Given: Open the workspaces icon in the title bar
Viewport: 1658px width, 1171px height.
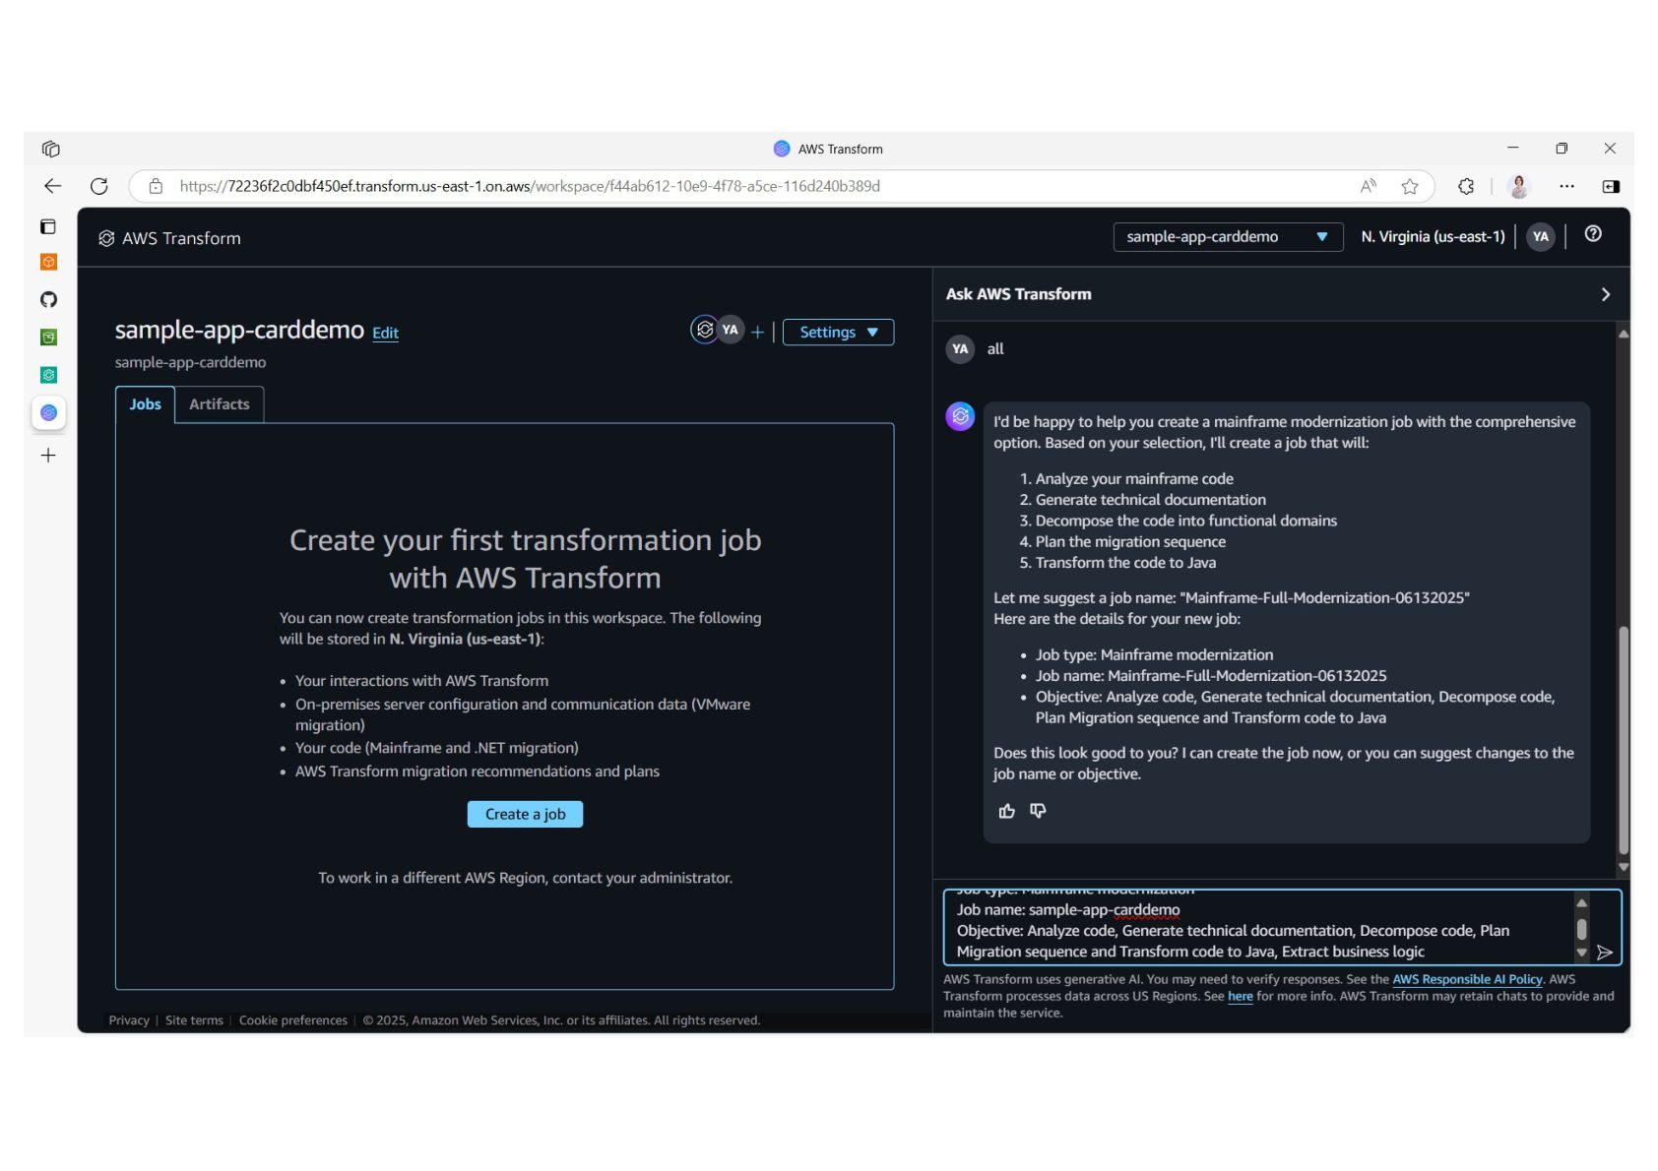Looking at the screenshot, I should (51, 149).
